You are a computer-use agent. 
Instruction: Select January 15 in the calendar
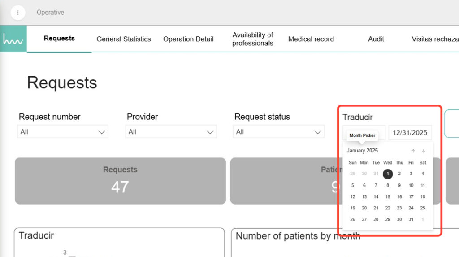pos(388,197)
